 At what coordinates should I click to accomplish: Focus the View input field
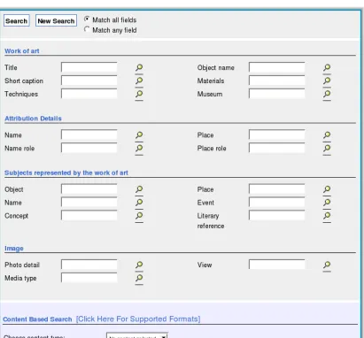(277, 265)
